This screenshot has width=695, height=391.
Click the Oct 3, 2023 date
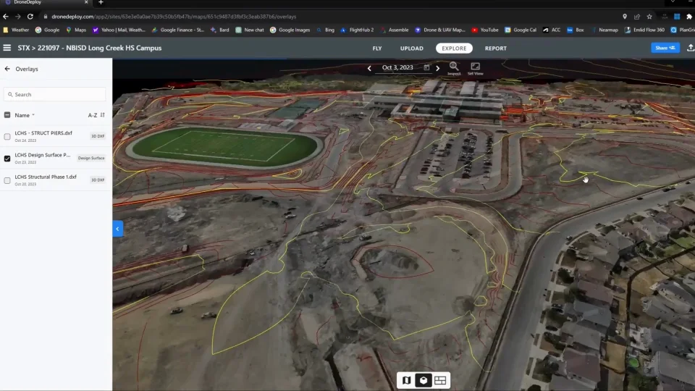397,67
